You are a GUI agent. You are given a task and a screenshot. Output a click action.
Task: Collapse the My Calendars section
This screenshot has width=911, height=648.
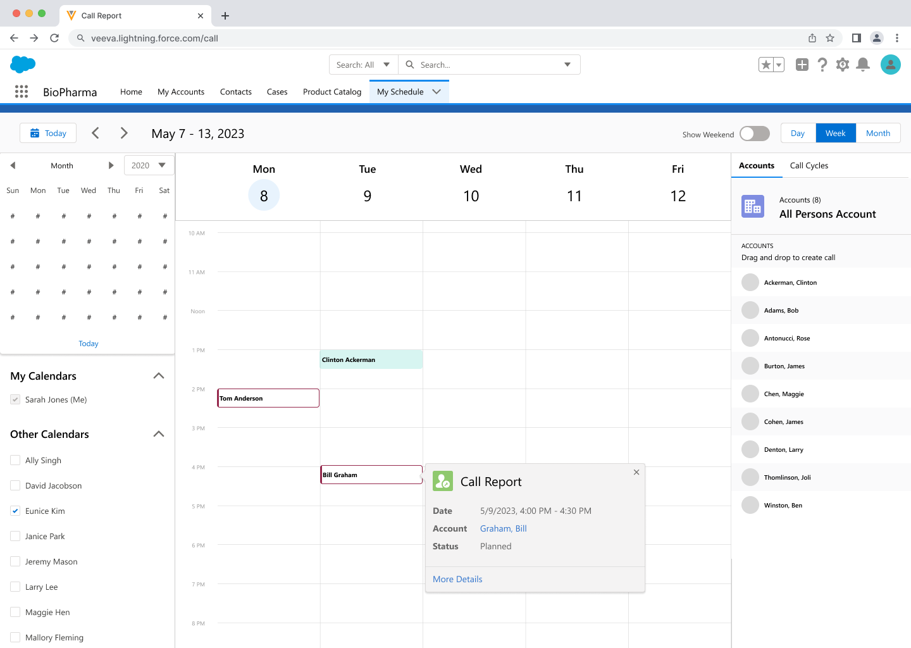coord(159,376)
